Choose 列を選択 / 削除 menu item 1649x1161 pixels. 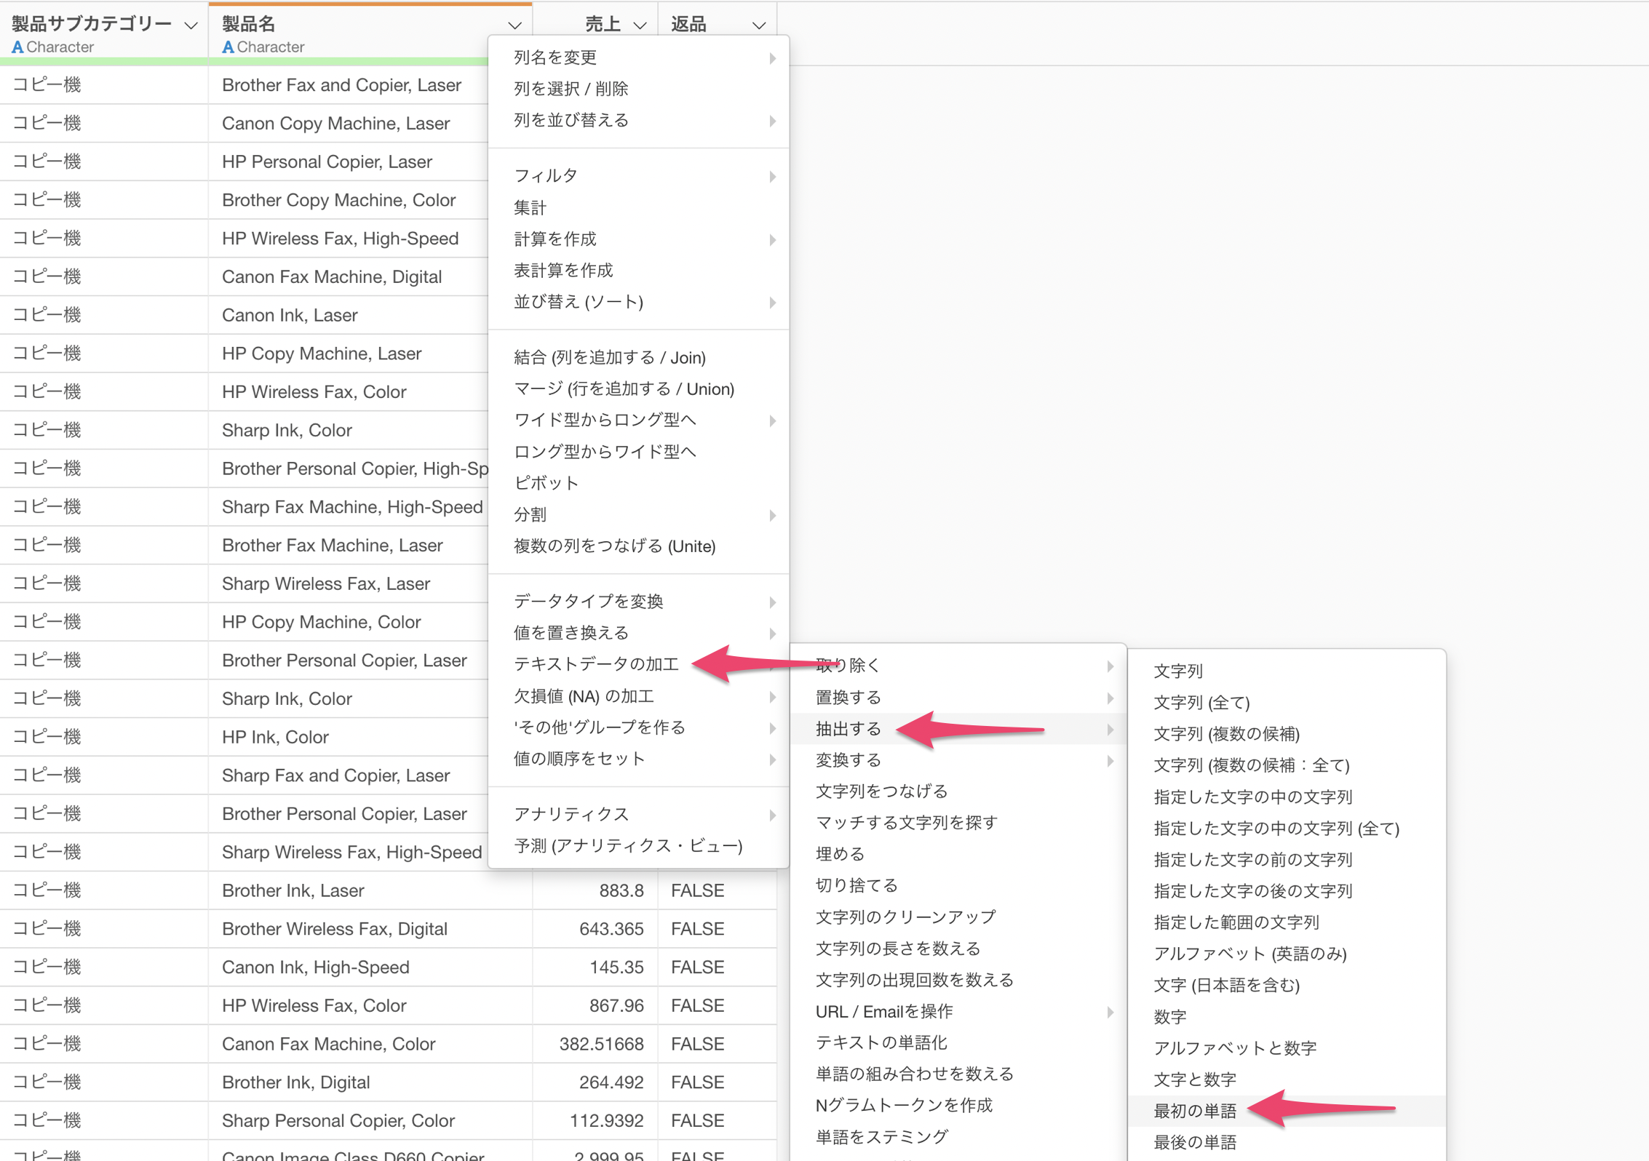click(639, 89)
